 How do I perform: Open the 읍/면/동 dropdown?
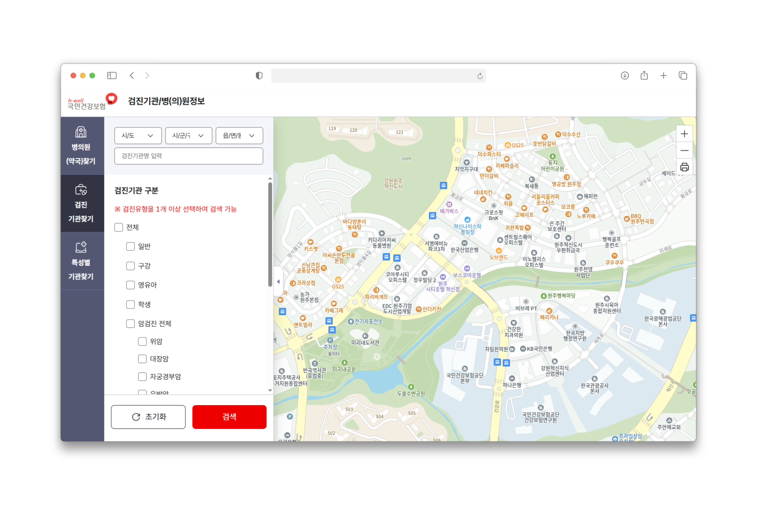pyautogui.click(x=239, y=135)
